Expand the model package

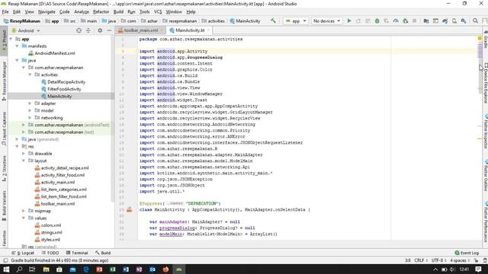coord(30,110)
